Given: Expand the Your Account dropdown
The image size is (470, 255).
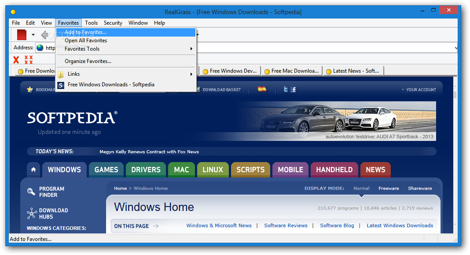Looking at the screenshot, I should click(419, 90).
